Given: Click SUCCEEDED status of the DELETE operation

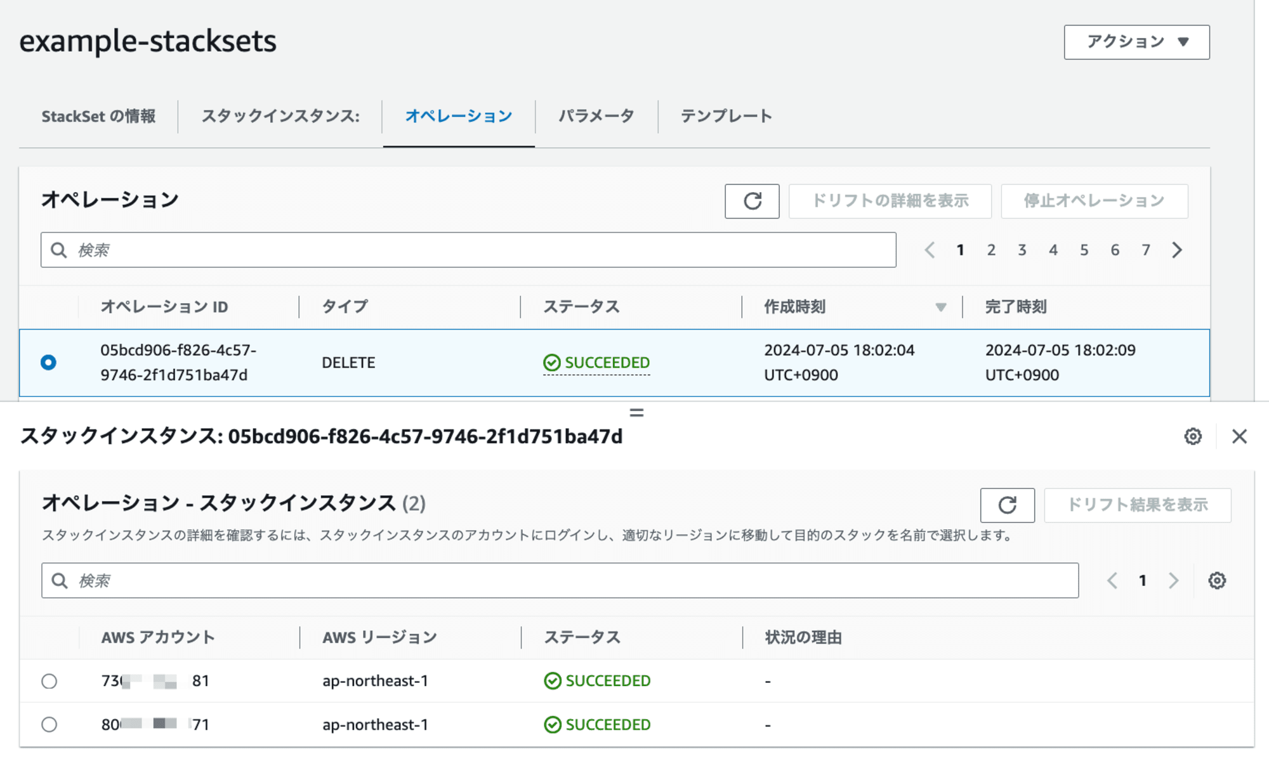Looking at the screenshot, I should click(x=596, y=363).
